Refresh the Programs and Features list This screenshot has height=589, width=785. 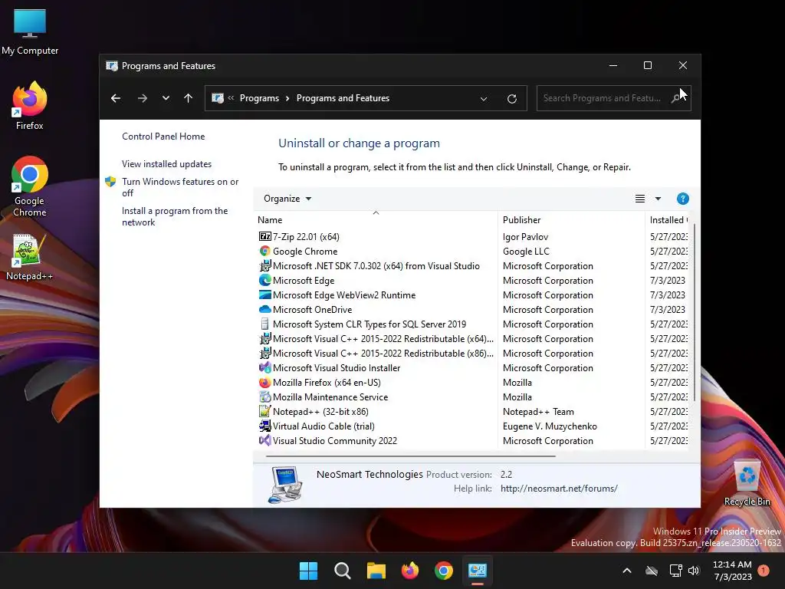511,99
